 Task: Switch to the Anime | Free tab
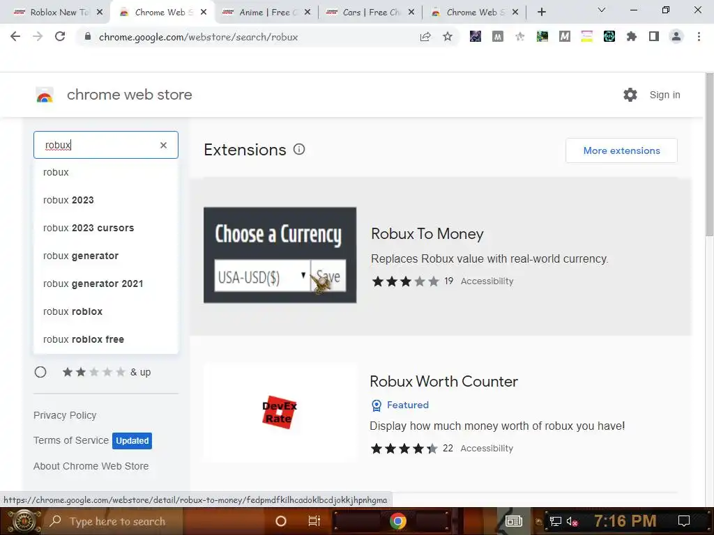tap(267, 13)
